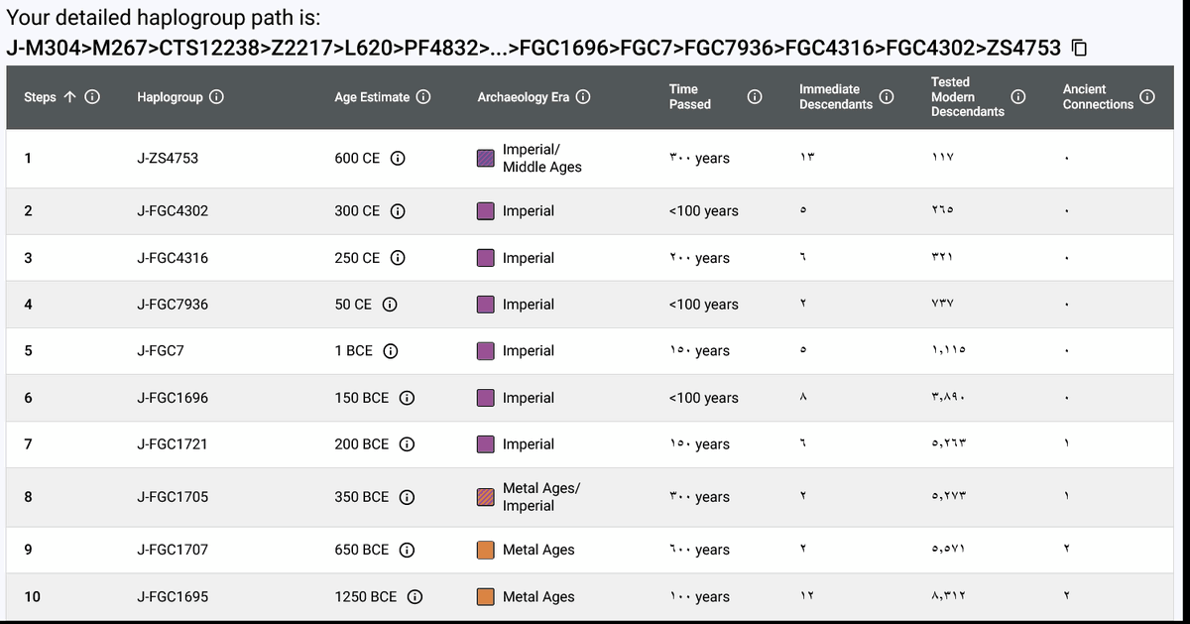The height and width of the screenshot is (624, 1190).
Task: Copy the haplogroup path with the clipboard icon
Action: (1080, 47)
